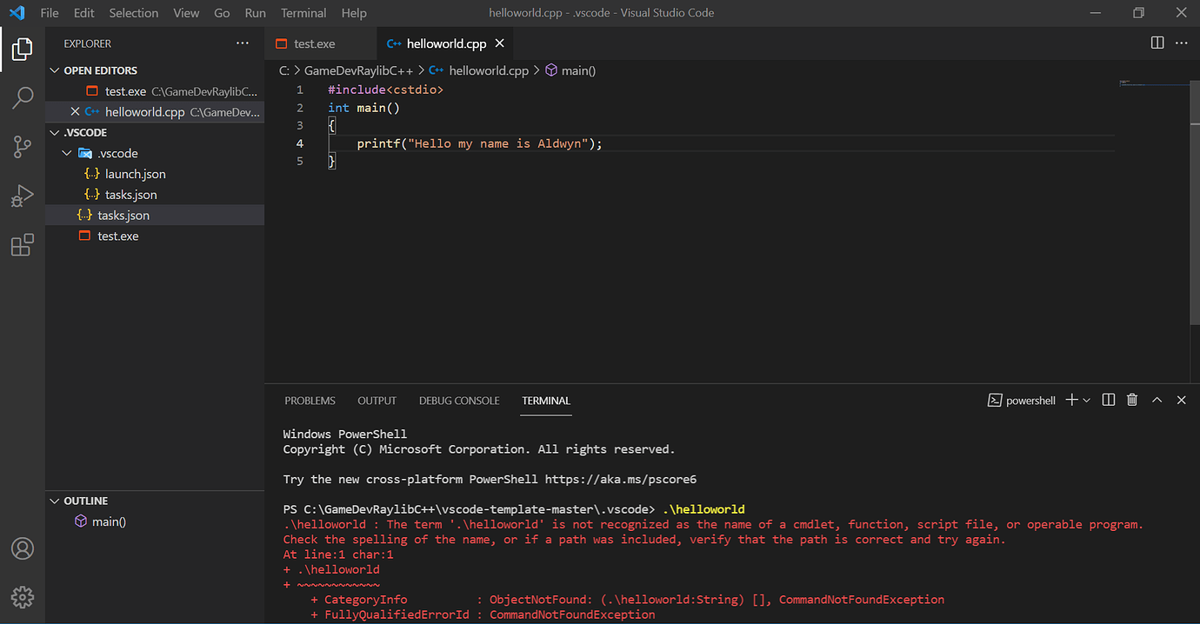Image resolution: width=1200 pixels, height=624 pixels.
Task: Switch to the test.exe editor tab
Action: (x=314, y=43)
